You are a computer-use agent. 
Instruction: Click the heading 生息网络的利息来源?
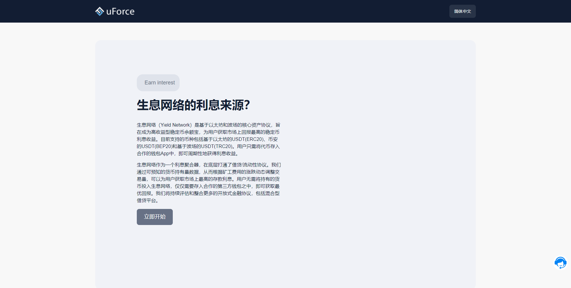click(x=193, y=105)
